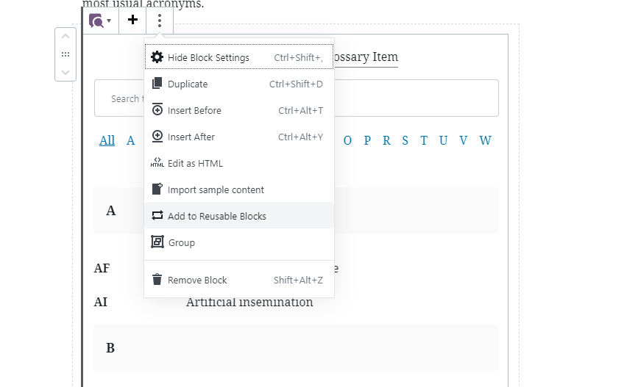This screenshot has height=387, width=624.
Task: Click the All glossary filter link
Action: pyautogui.click(x=107, y=140)
